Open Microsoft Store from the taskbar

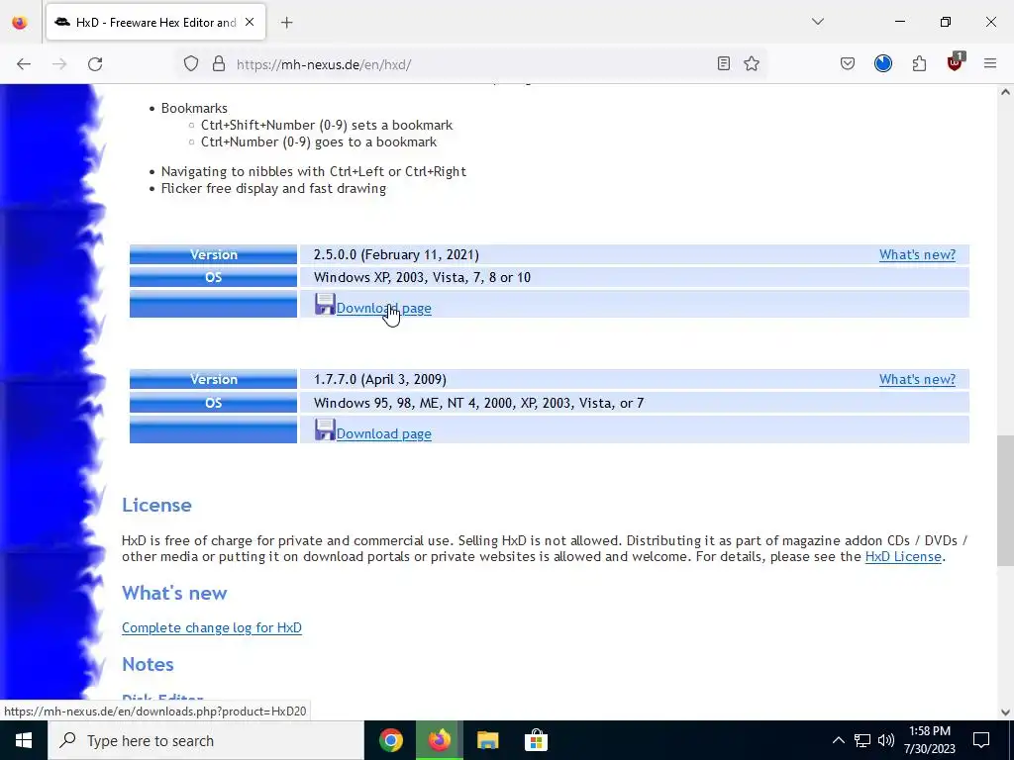(x=536, y=740)
